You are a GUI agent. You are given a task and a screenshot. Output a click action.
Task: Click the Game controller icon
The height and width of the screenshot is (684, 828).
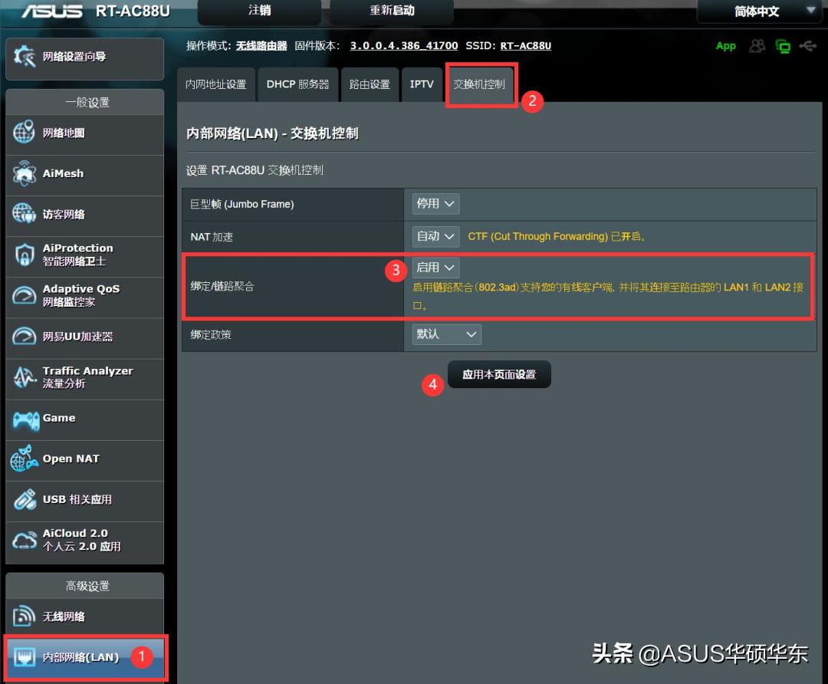click(x=26, y=420)
